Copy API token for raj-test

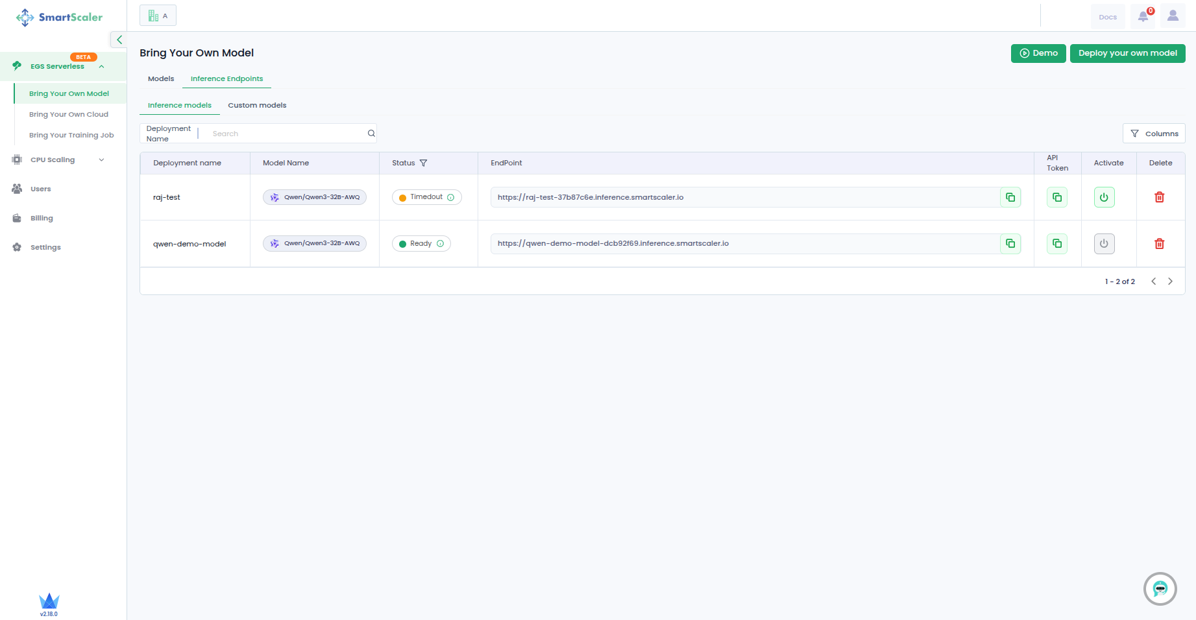(1057, 197)
